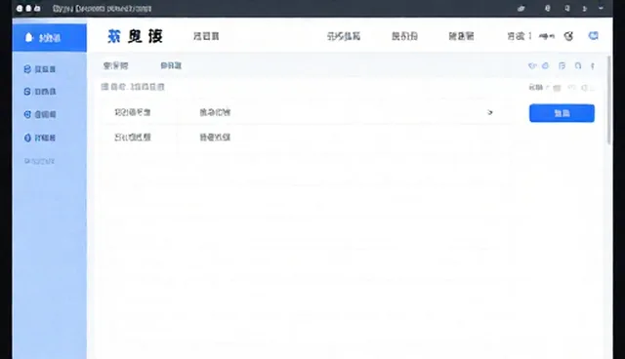This screenshot has height=359, width=625.
Task: Expand the chevron dropdown in dark title bar
Action: (601, 8)
